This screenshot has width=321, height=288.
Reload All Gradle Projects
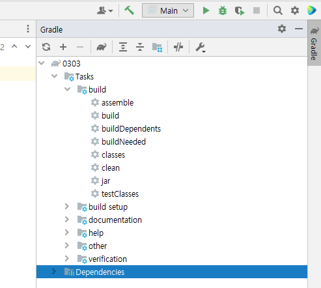46,47
